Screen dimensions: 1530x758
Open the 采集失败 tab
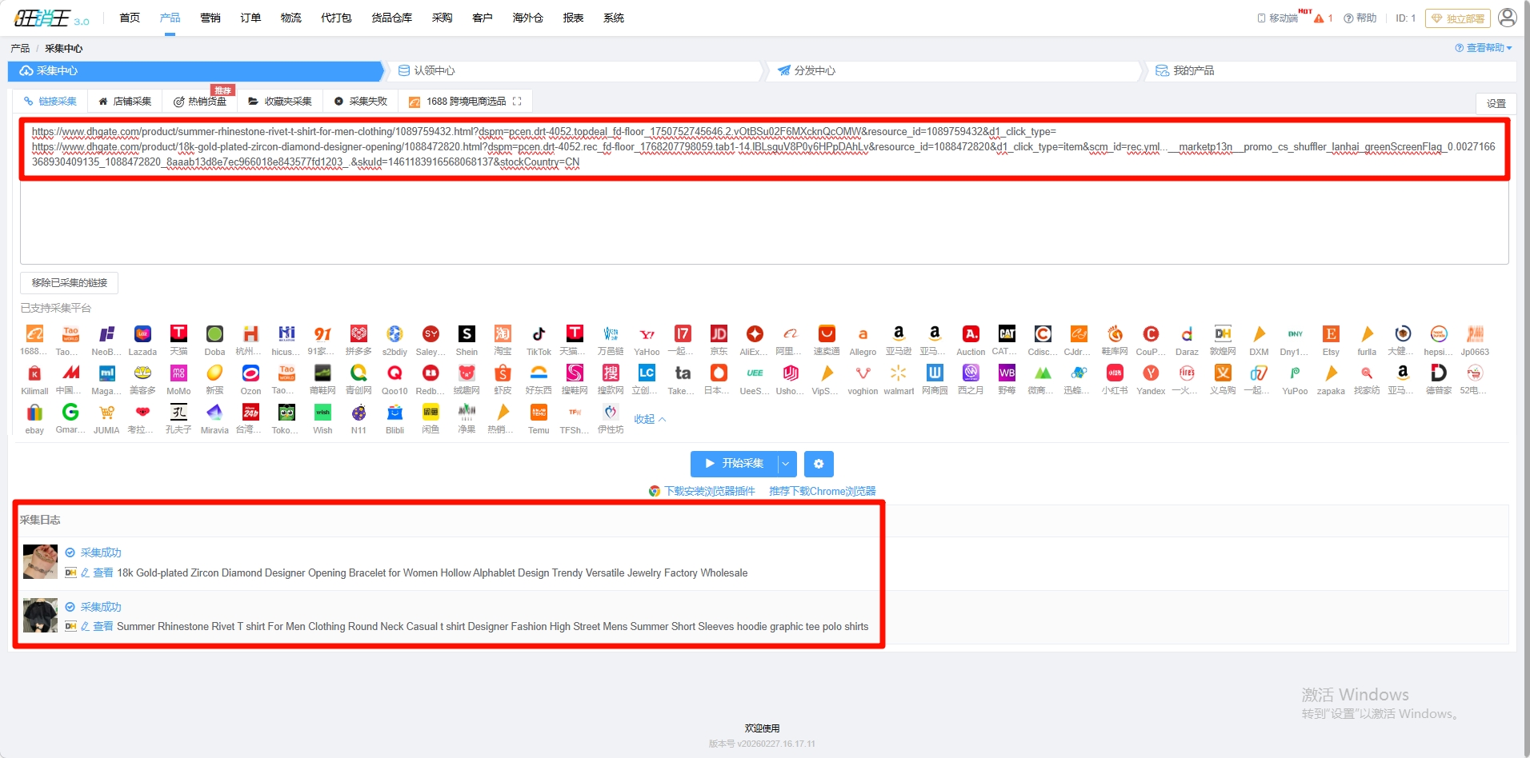(361, 102)
